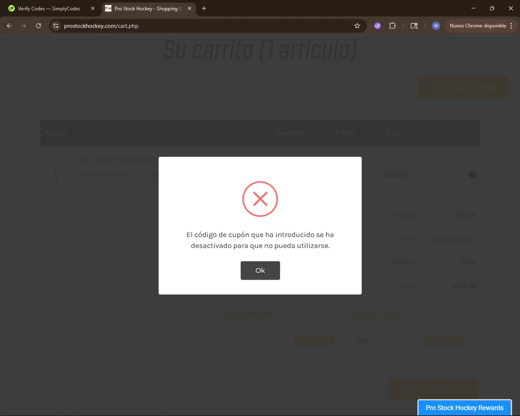Close the Verify Codes tab
The height and width of the screenshot is (416, 520).
[93, 8]
